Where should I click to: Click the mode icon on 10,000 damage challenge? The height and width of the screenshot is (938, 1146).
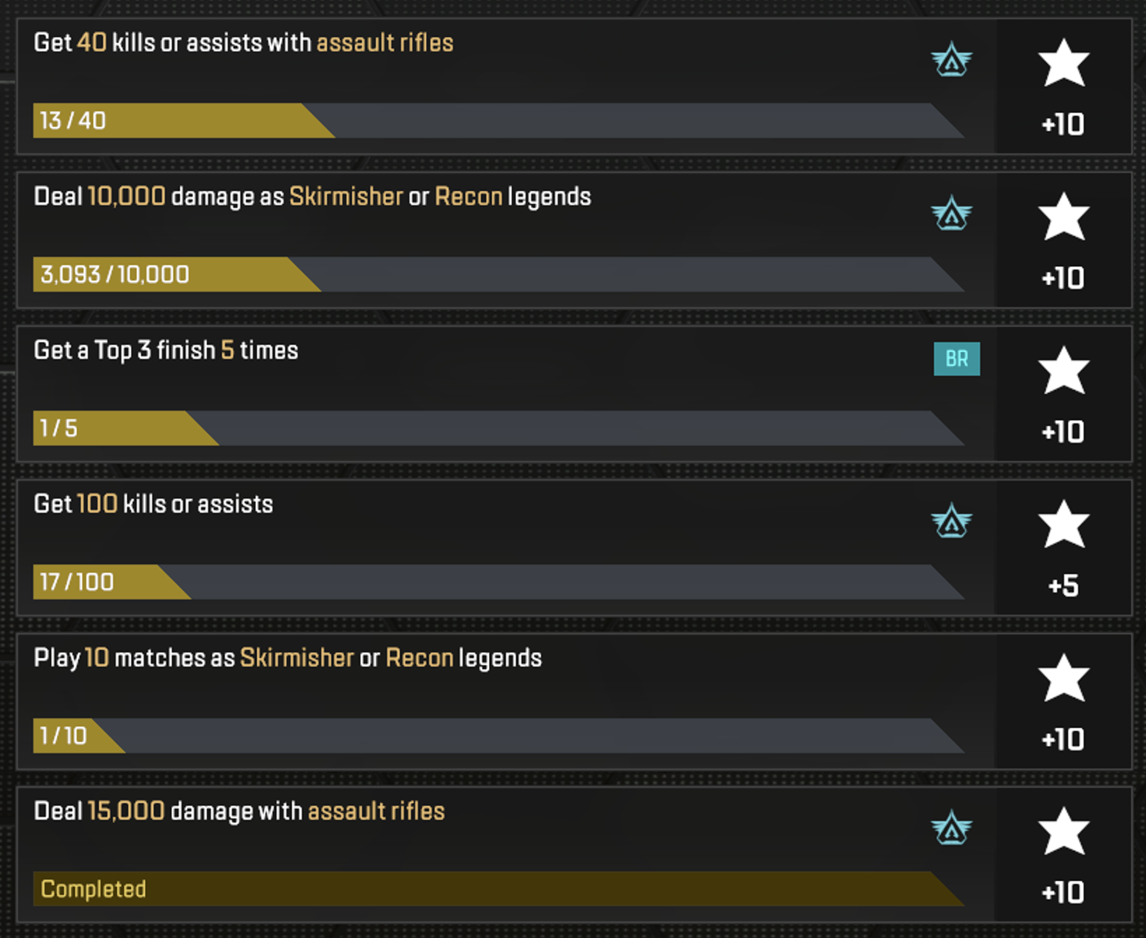tap(952, 213)
